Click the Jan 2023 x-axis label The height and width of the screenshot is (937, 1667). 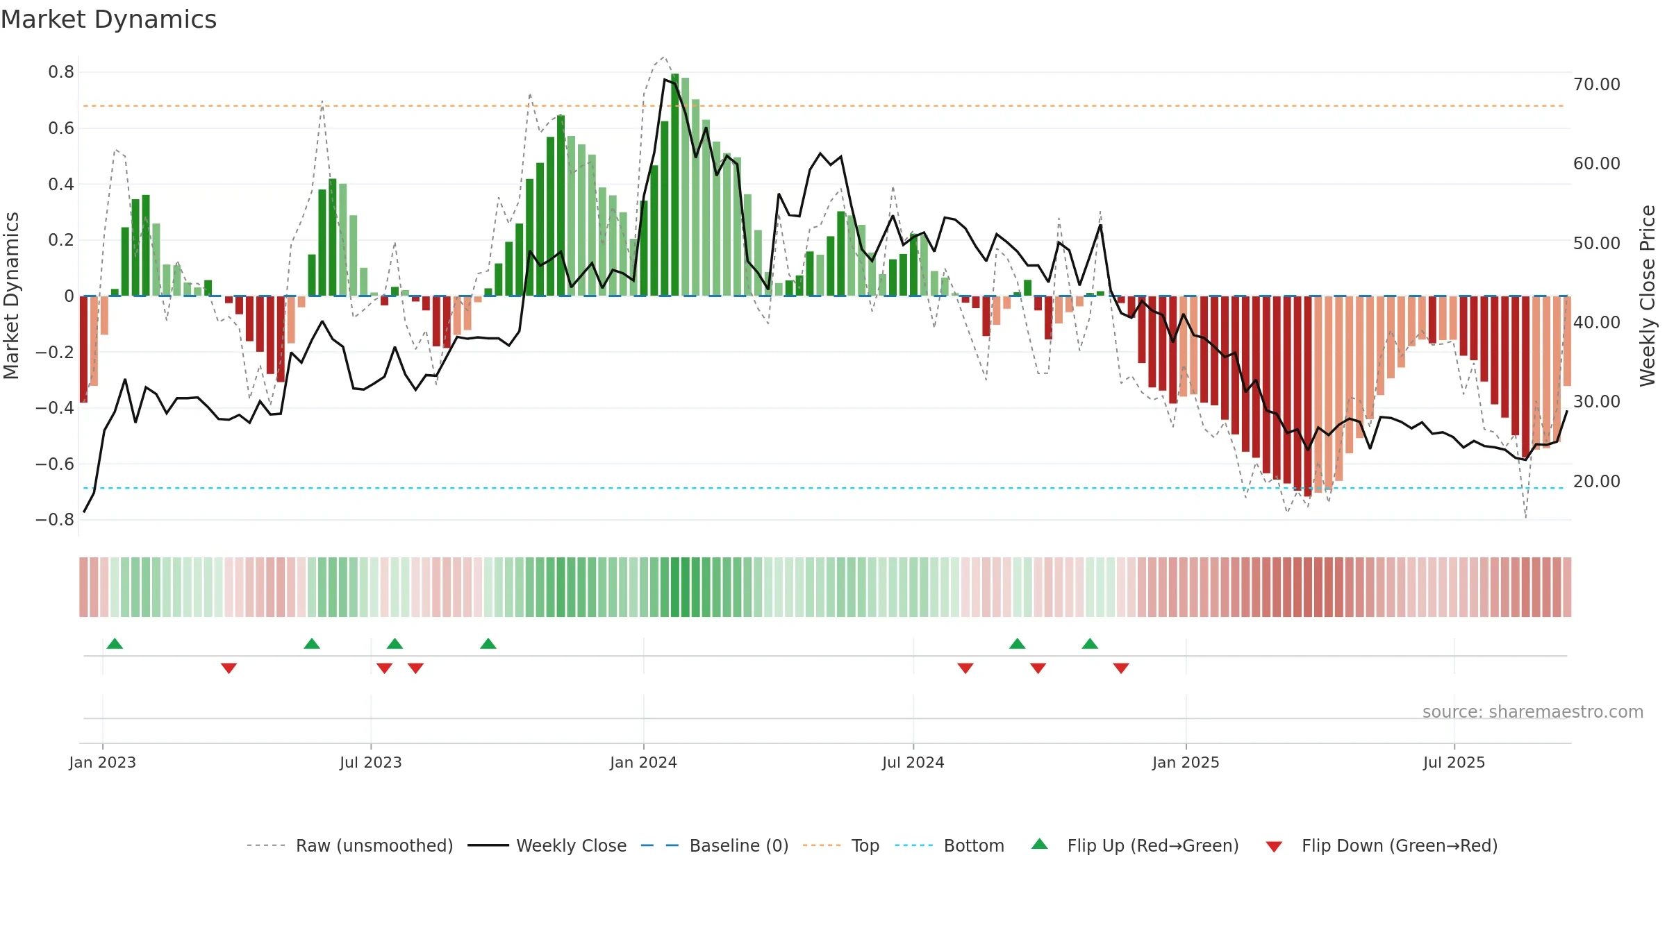(x=103, y=762)
